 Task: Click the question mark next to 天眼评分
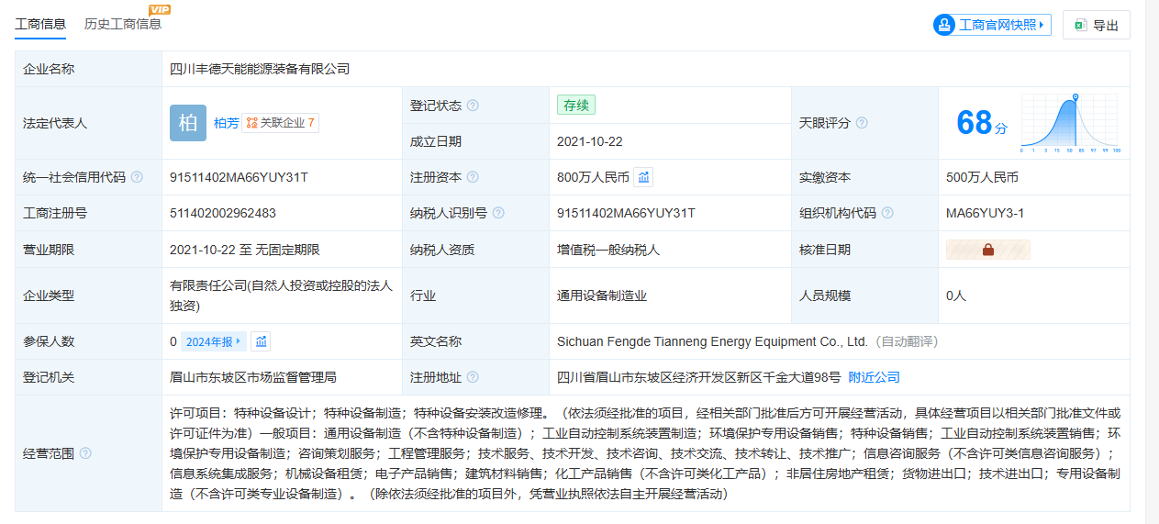coord(862,123)
